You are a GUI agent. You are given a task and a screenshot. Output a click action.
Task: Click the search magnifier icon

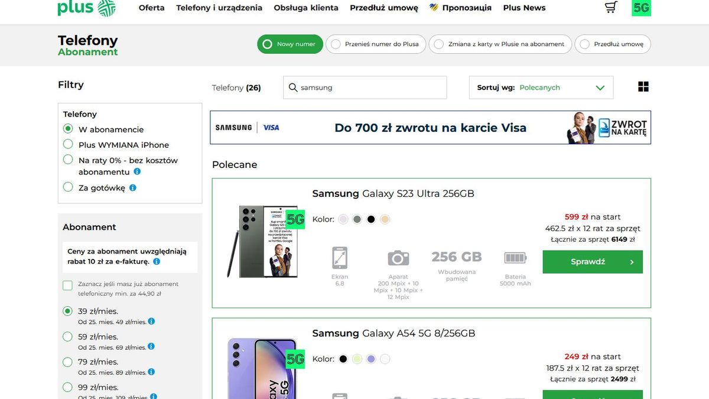click(292, 87)
